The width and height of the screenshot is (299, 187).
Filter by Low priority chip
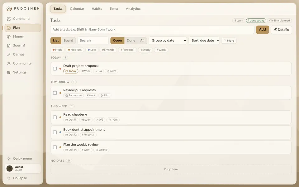point(92,50)
